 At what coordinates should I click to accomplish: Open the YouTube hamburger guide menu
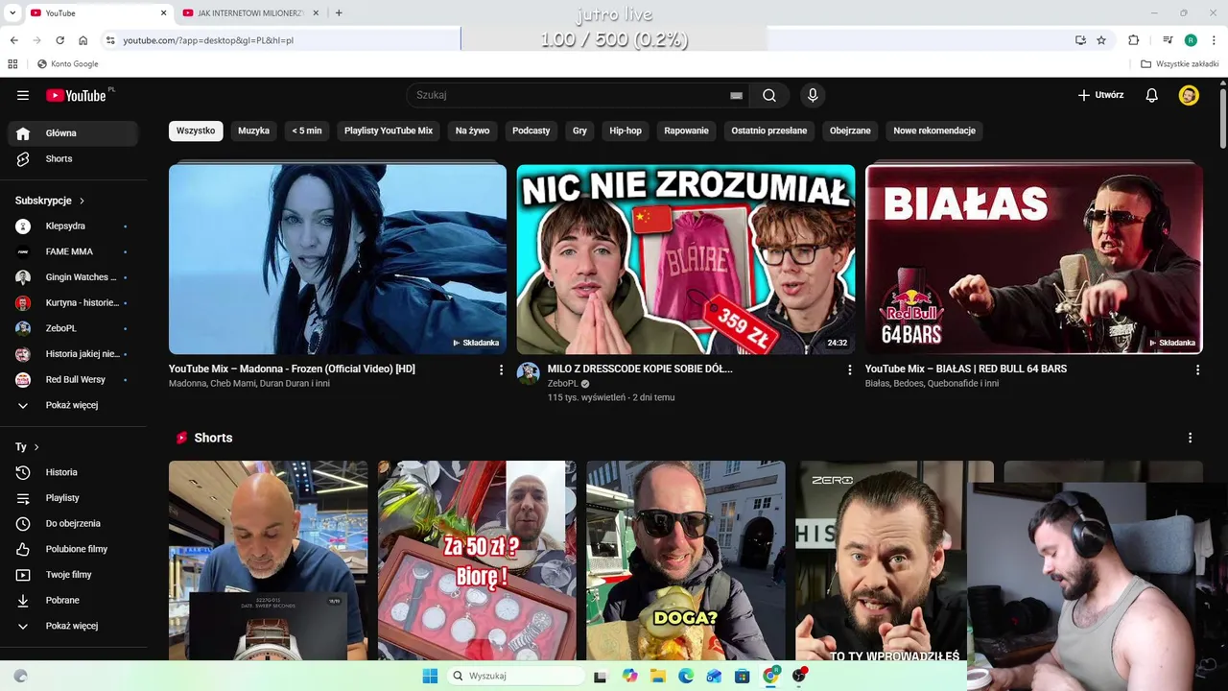pyautogui.click(x=23, y=95)
